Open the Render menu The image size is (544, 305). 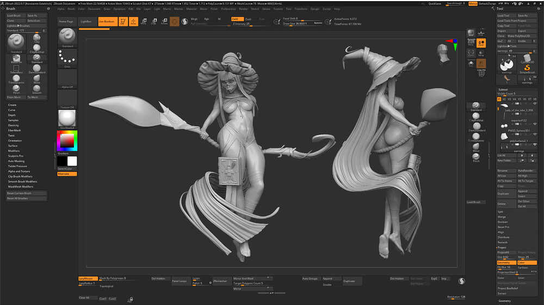tap(244, 9)
